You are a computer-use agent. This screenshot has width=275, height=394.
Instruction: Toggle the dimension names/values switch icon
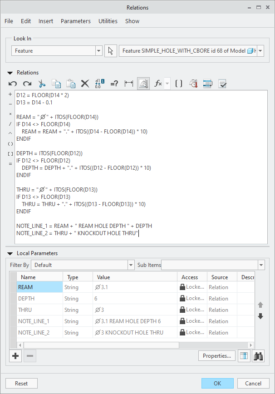100,84
